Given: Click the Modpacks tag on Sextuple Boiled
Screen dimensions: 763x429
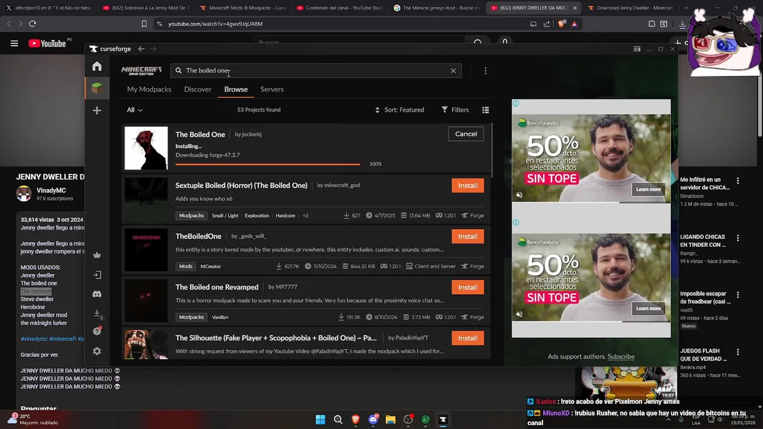Looking at the screenshot, I should click(x=192, y=215).
